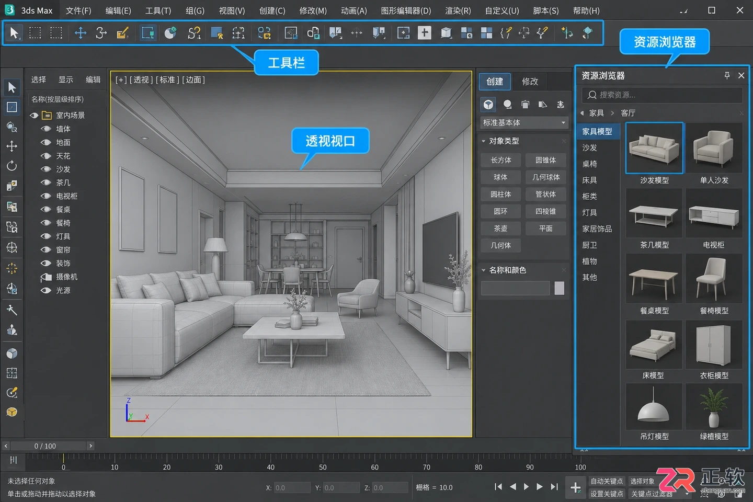
Task: Open the 标准基本体 dropdown
Action: coord(524,122)
